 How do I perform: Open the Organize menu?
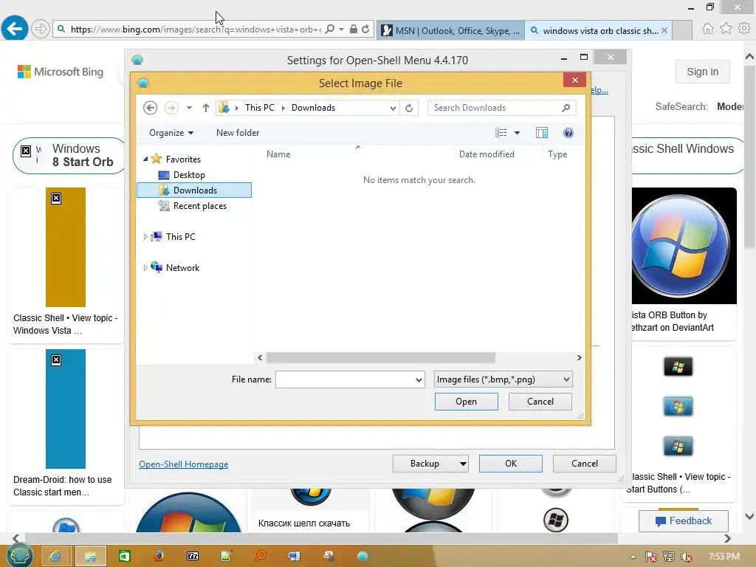click(171, 133)
